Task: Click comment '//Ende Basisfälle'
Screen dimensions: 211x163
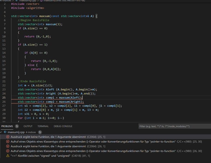Action: click(x=32, y=81)
